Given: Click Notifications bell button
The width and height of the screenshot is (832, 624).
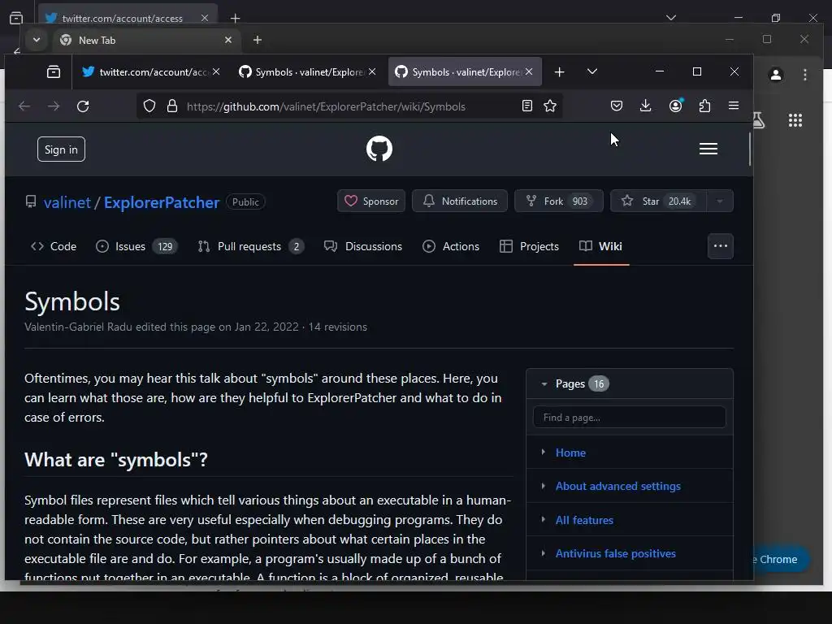Looking at the screenshot, I should 460,201.
